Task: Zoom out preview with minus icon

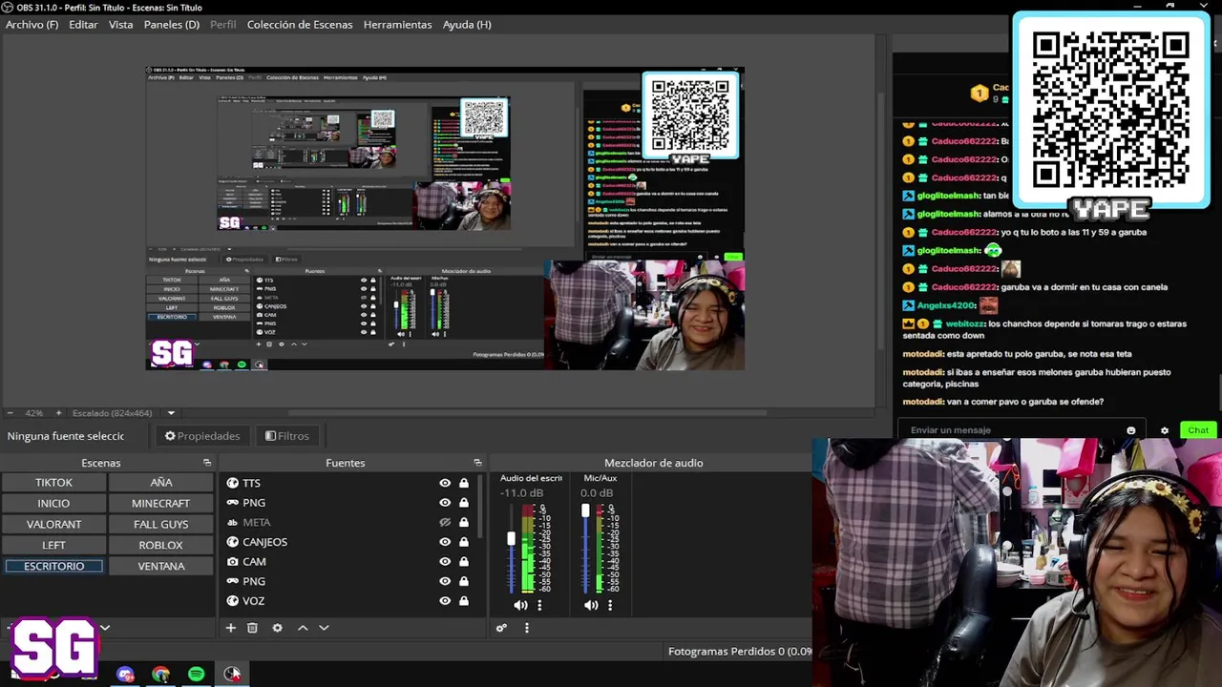Action: coord(10,413)
